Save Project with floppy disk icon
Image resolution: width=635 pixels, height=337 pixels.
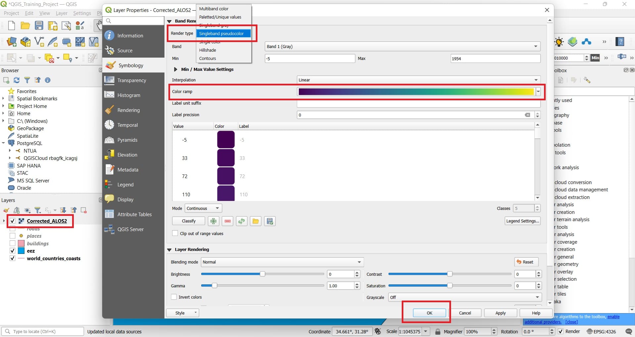tap(39, 25)
